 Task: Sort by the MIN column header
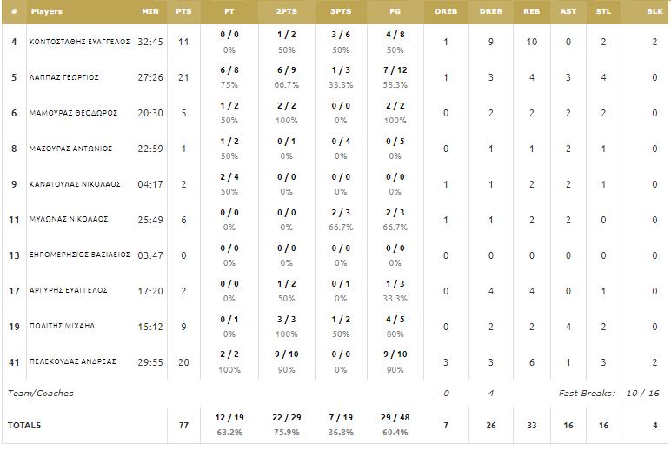[x=149, y=11]
